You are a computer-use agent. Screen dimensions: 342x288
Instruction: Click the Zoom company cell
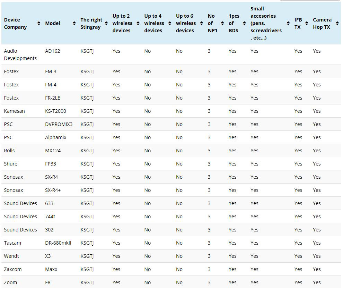10,282
